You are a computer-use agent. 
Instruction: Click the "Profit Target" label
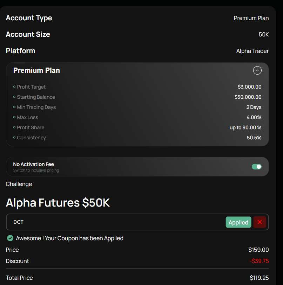point(31,87)
